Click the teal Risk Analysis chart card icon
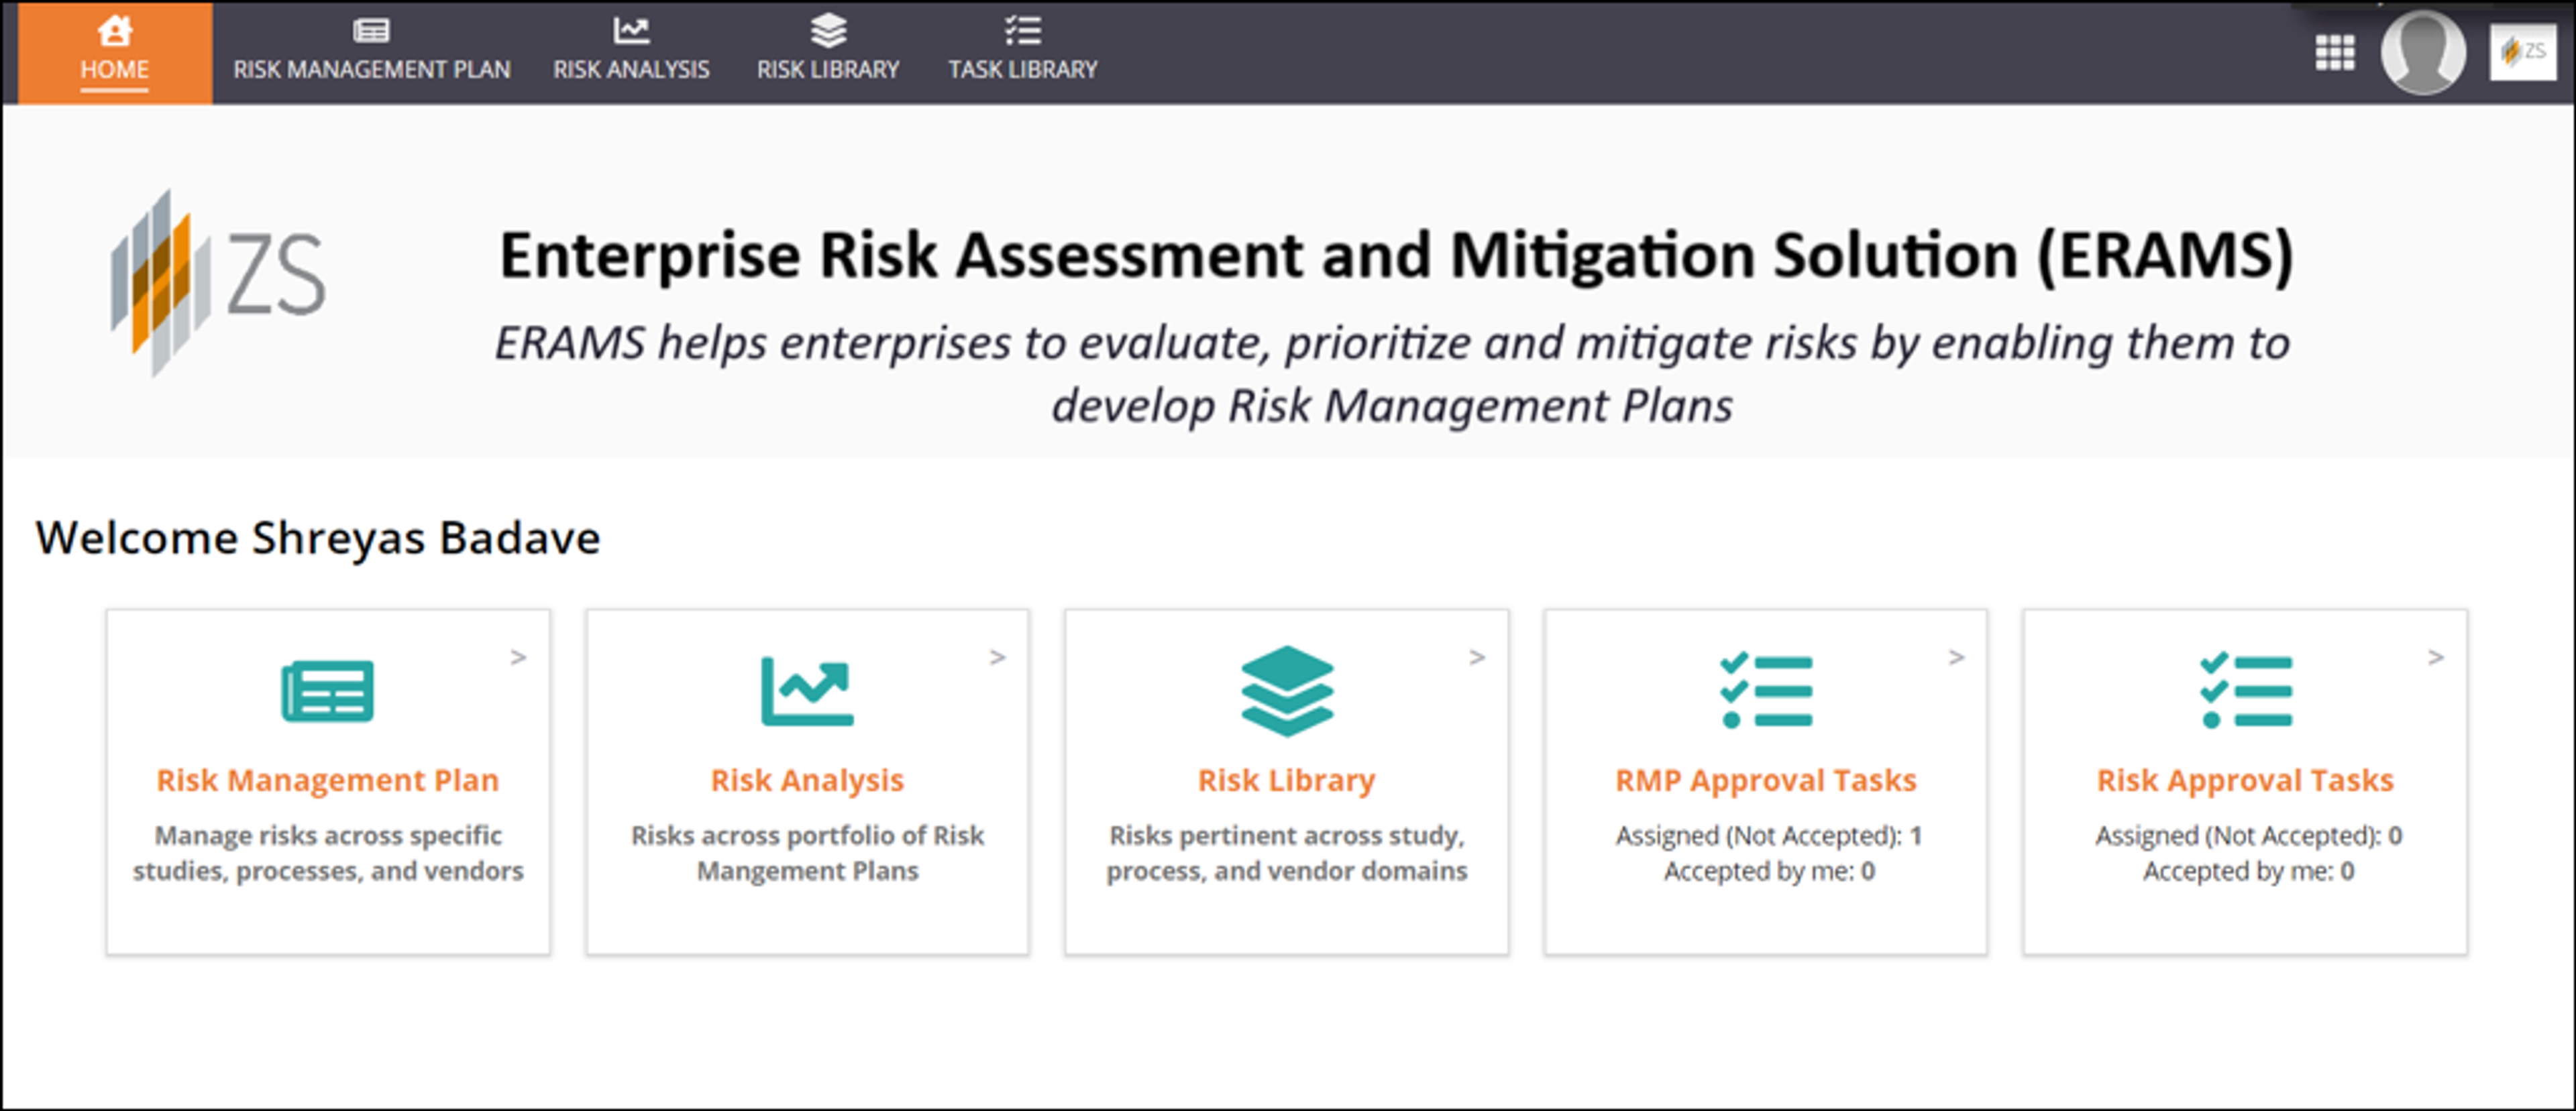Viewport: 2576px width, 1111px height. (807, 691)
